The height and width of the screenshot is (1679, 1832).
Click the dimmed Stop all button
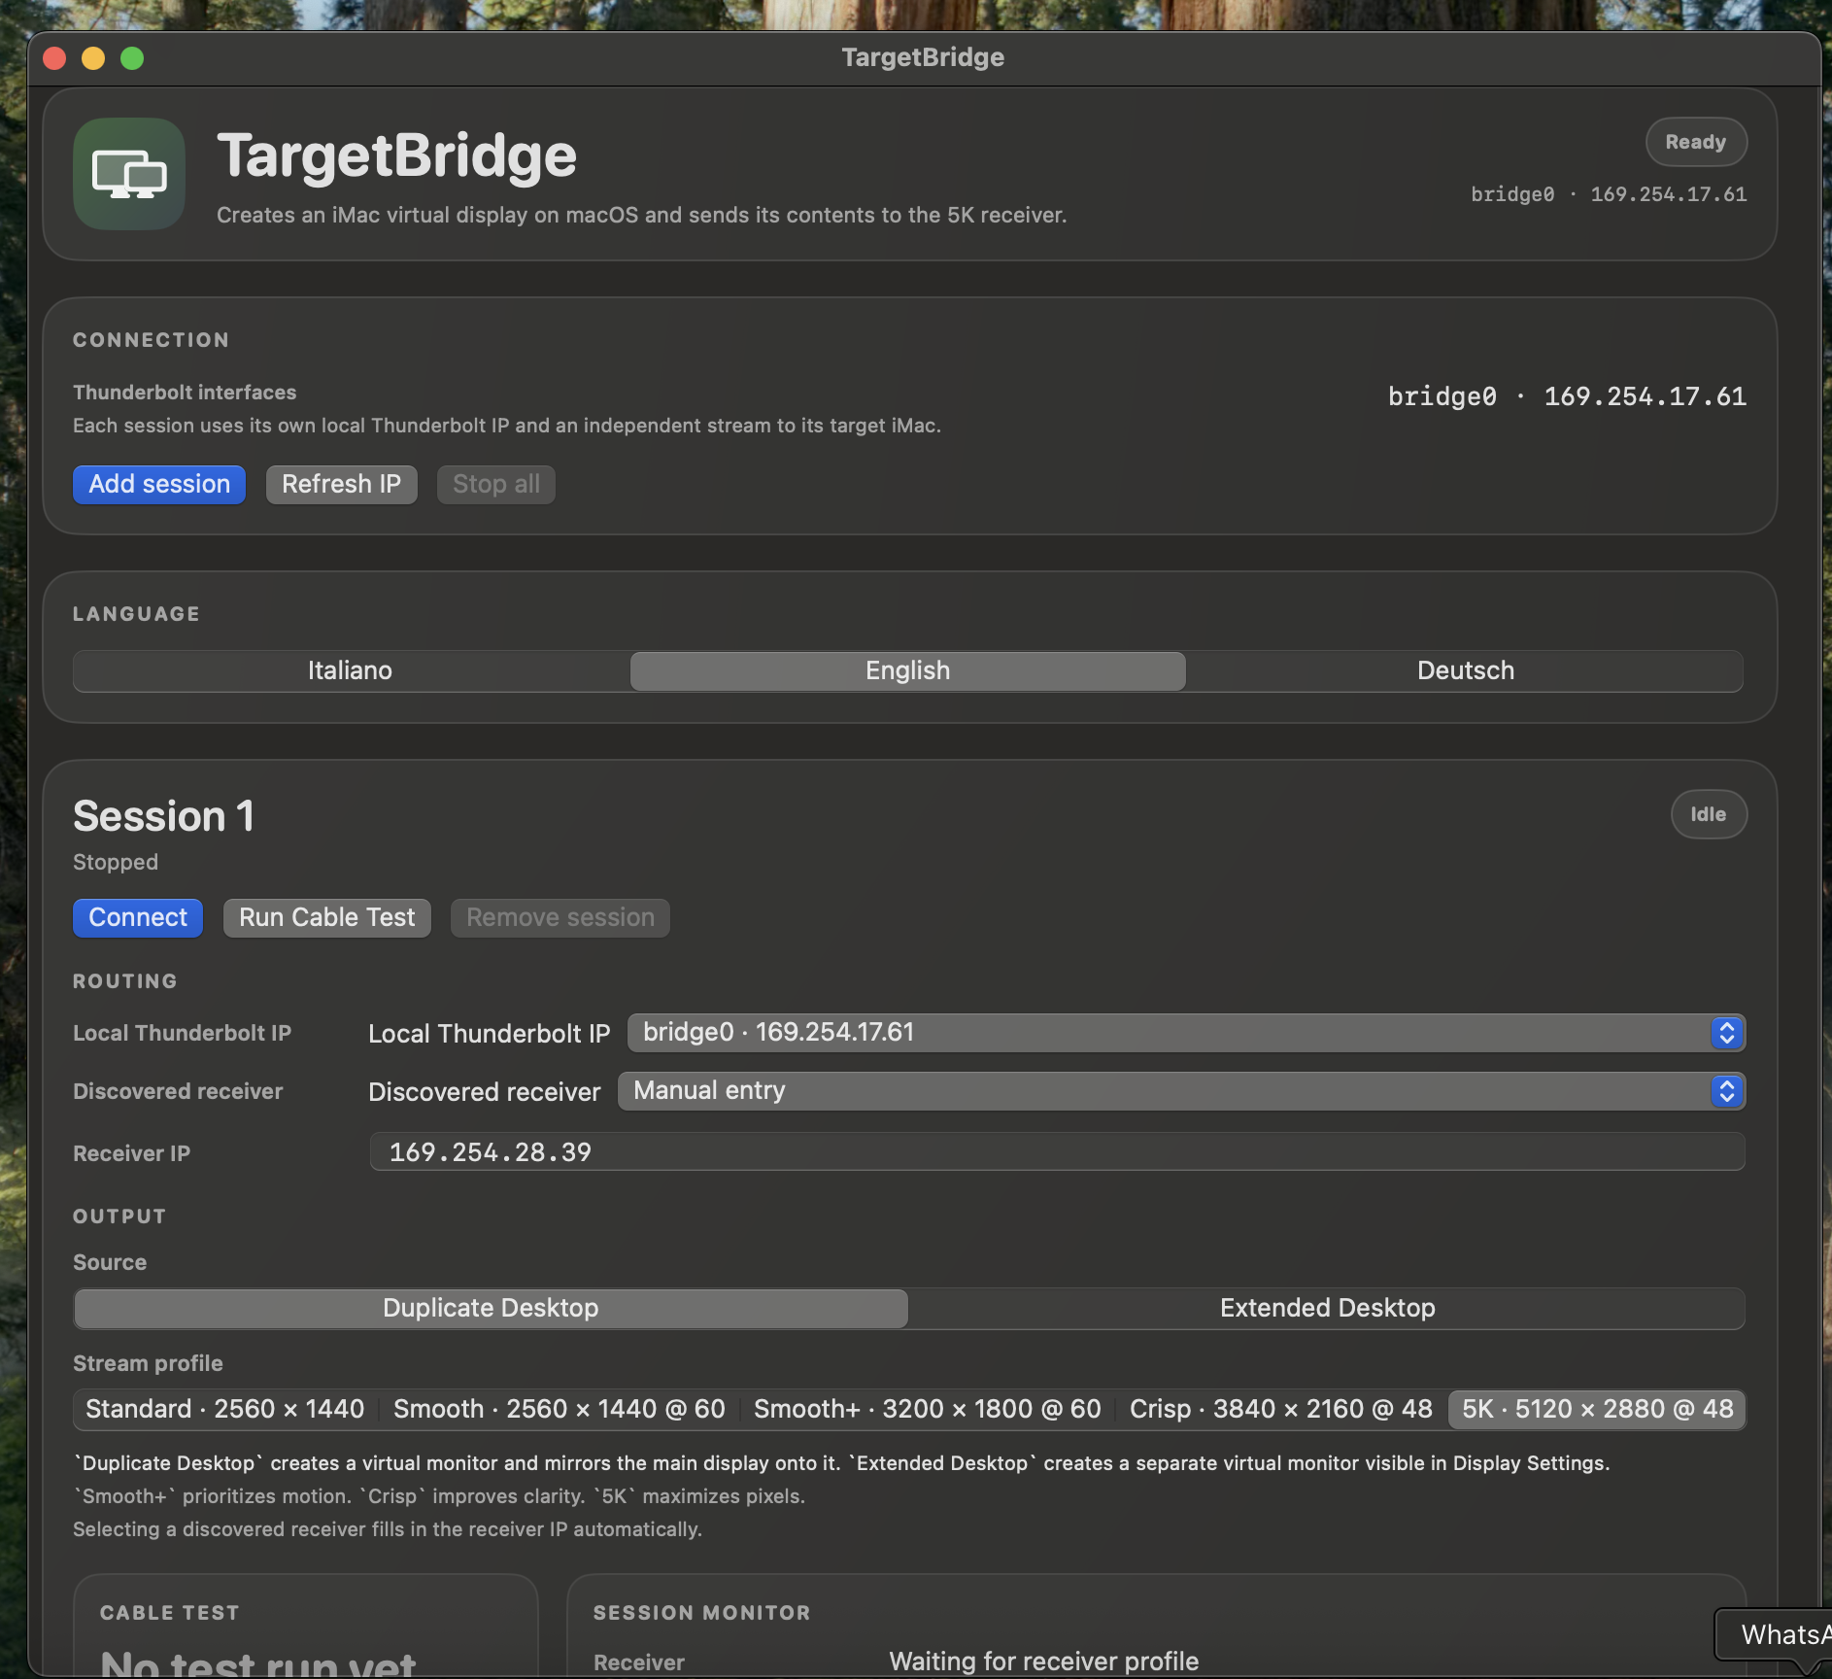click(x=496, y=484)
